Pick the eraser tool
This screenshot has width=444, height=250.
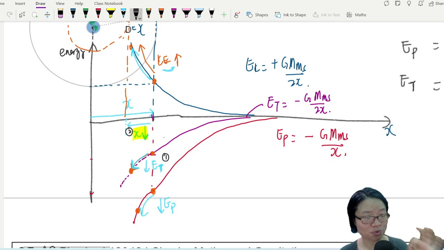pos(60,14)
